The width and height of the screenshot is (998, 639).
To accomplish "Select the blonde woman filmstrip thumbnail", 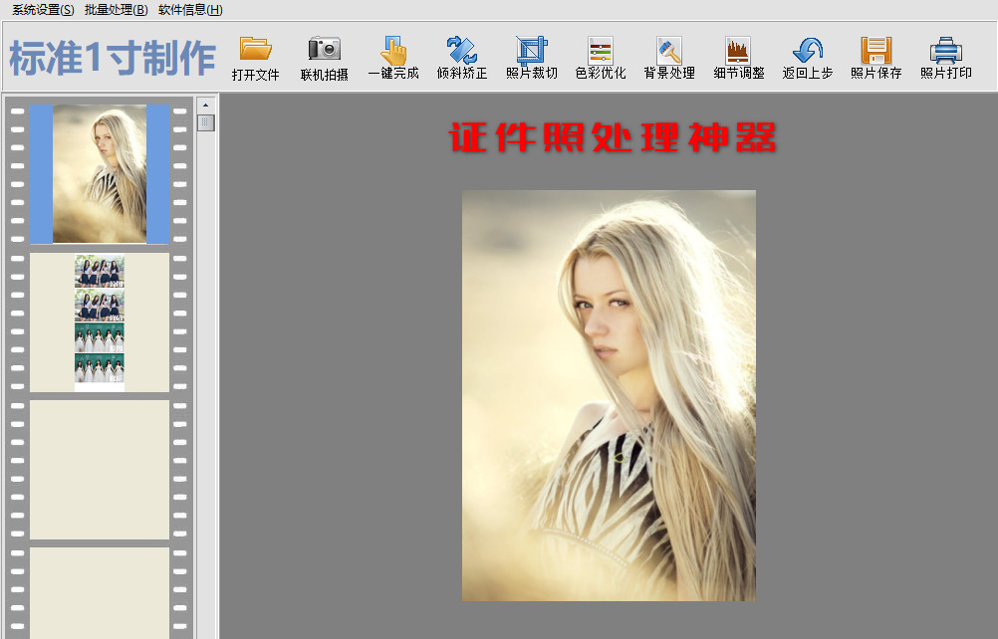I will pos(100,173).
